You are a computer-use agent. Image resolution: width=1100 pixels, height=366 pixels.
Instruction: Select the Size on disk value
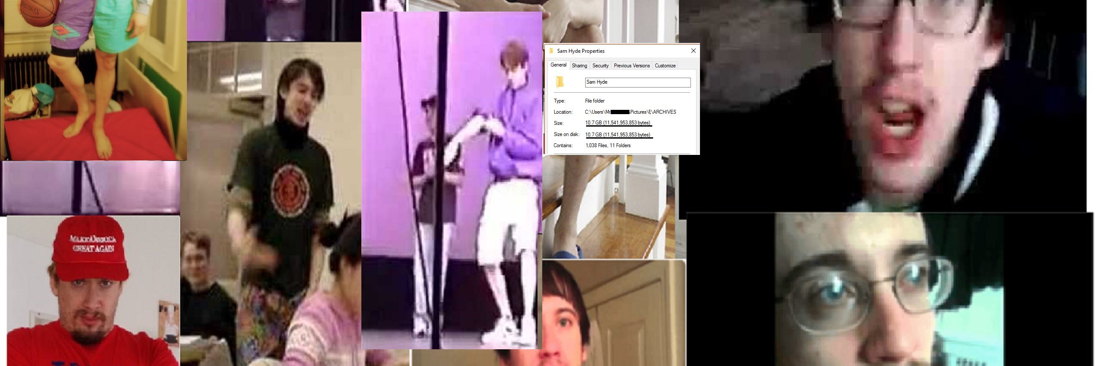618,135
